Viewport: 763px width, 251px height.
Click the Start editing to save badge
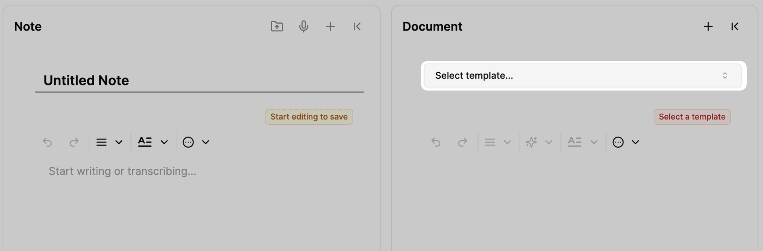309,117
